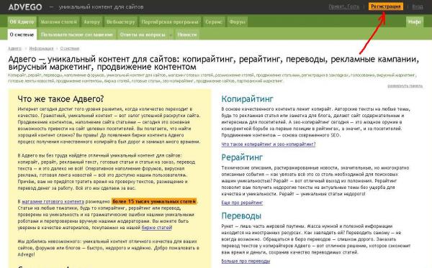The width and height of the screenshot is (432, 268).
Task: Go to the Вебмастеру menu item
Action: pyautogui.click(x=121, y=22)
